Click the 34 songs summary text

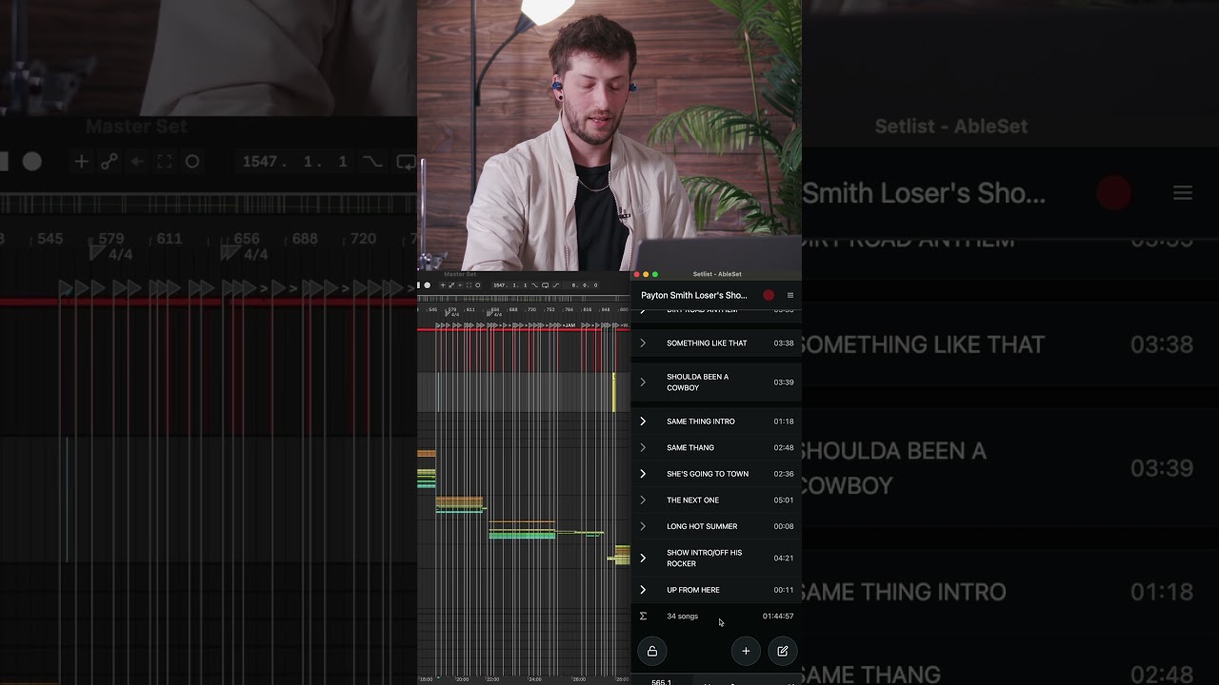[682, 616]
